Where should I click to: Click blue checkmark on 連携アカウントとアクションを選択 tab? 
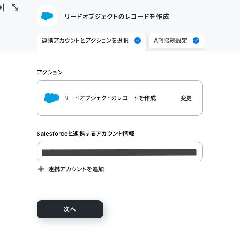pos(137,41)
